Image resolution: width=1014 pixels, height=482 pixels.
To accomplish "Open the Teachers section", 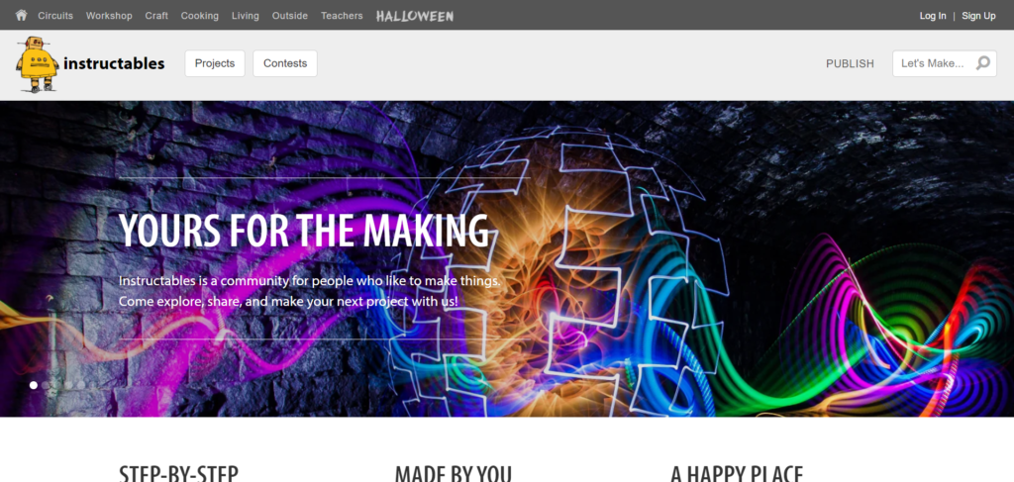I will point(342,16).
